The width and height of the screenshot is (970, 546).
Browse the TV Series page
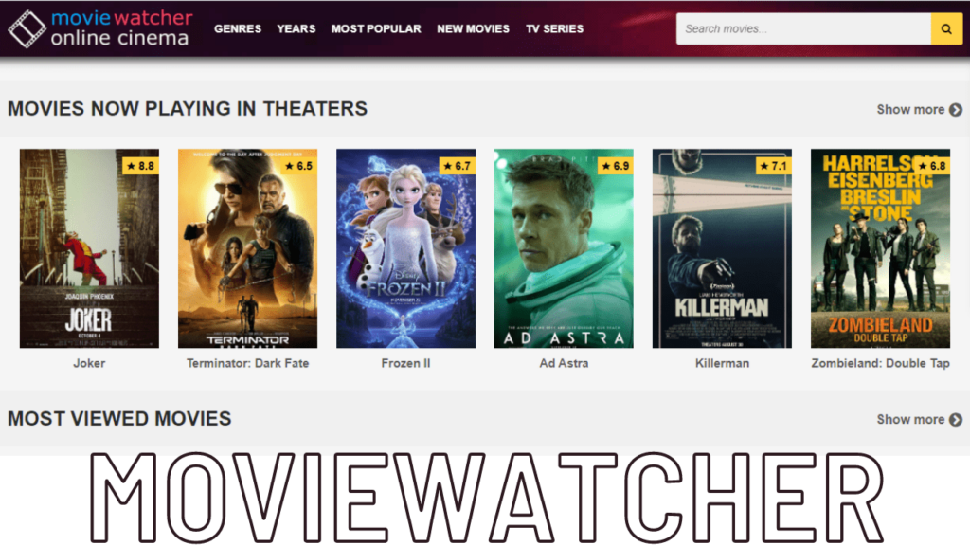pos(555,28)
